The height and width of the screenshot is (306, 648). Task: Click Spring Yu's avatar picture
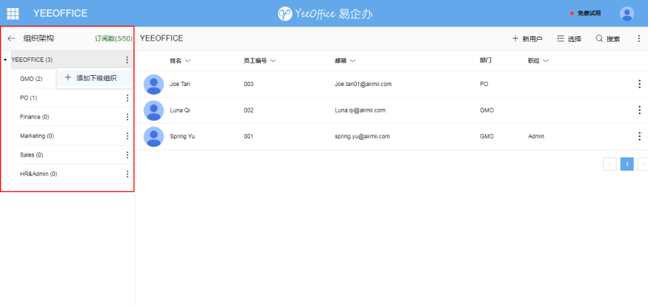pos(154,136)
